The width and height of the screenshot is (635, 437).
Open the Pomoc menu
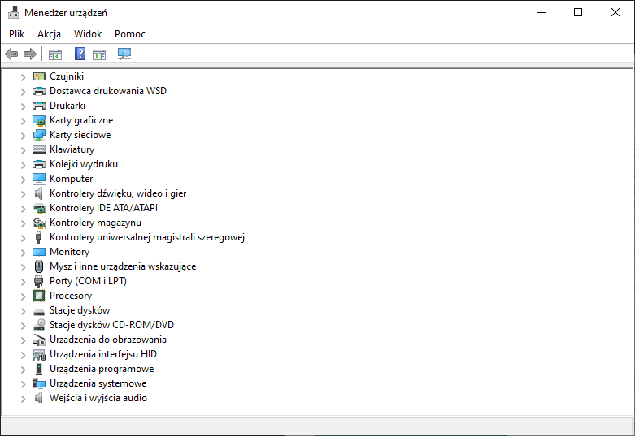point(129,34)
